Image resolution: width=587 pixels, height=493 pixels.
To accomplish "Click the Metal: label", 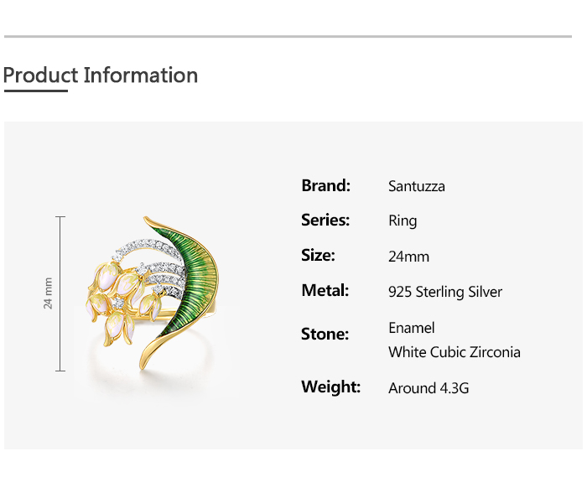I will click(x=325, y=291).
